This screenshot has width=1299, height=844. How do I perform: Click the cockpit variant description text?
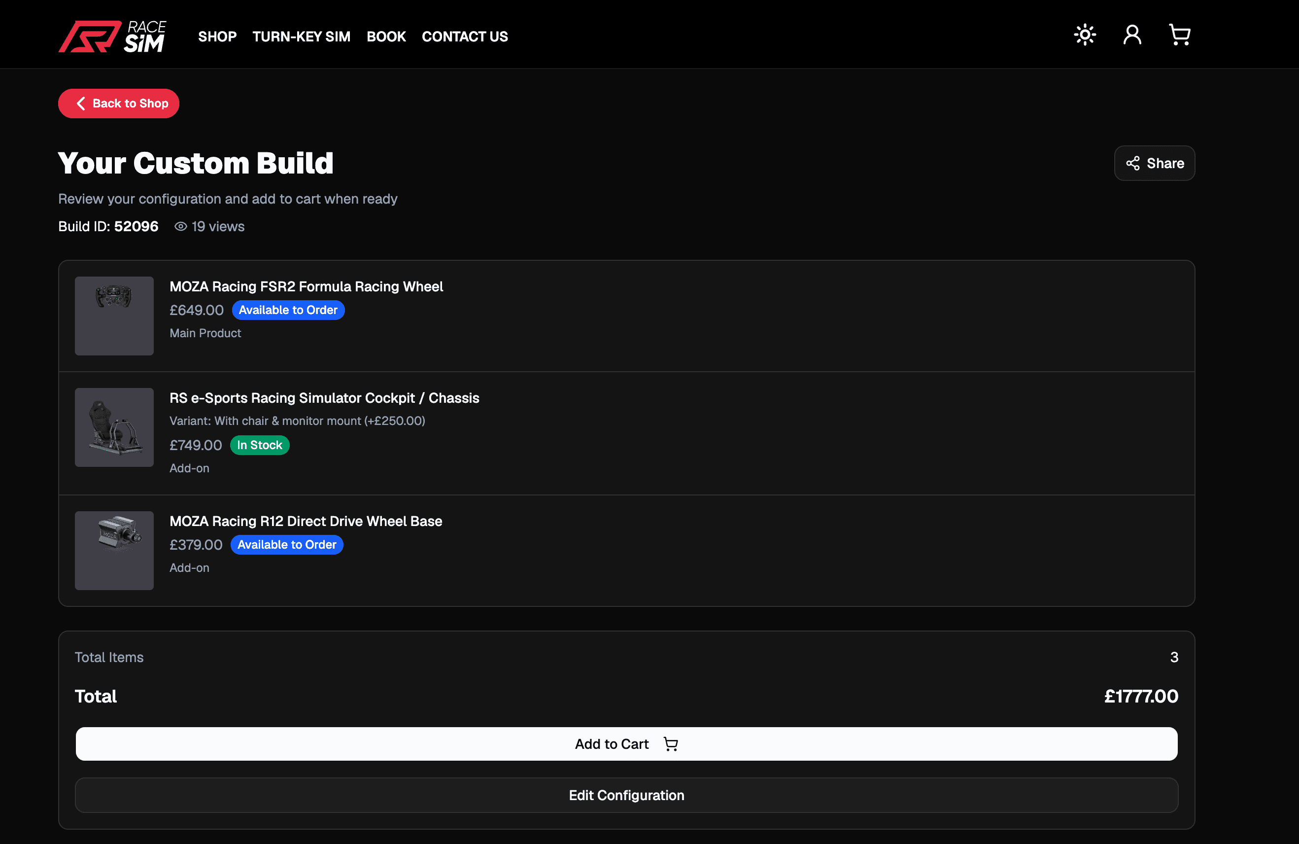tap(298, 421)
